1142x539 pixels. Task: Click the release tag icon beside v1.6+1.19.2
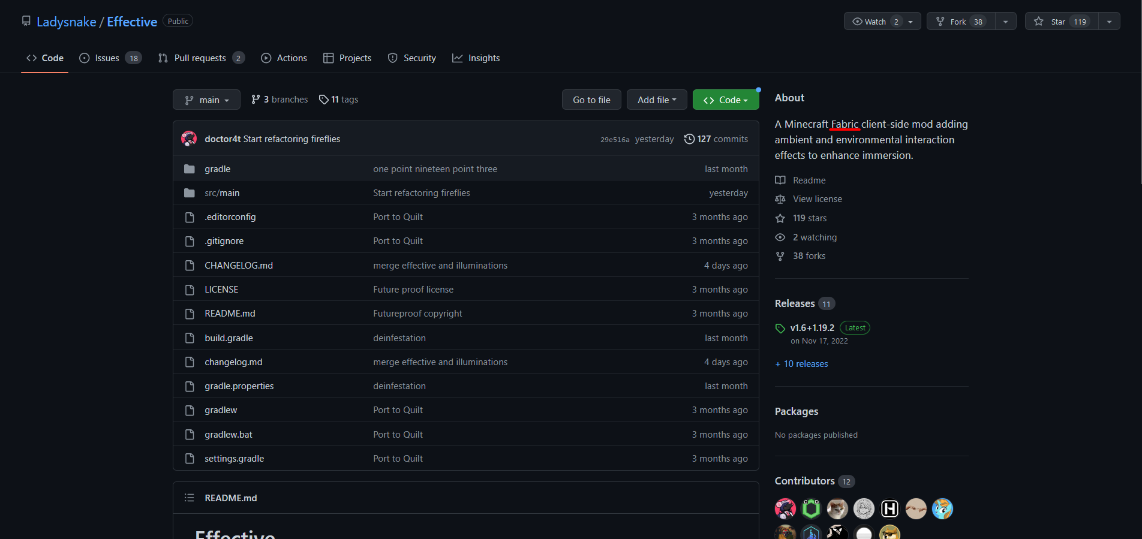coord(780,328)
